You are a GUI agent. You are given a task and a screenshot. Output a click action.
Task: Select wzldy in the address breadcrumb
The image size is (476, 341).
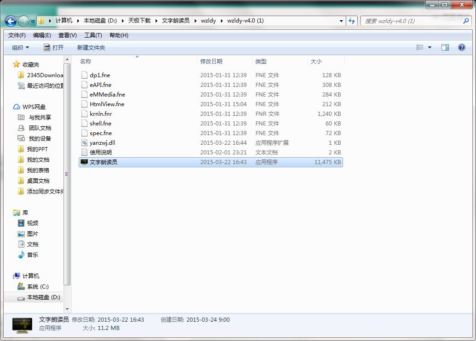(208, 21)
